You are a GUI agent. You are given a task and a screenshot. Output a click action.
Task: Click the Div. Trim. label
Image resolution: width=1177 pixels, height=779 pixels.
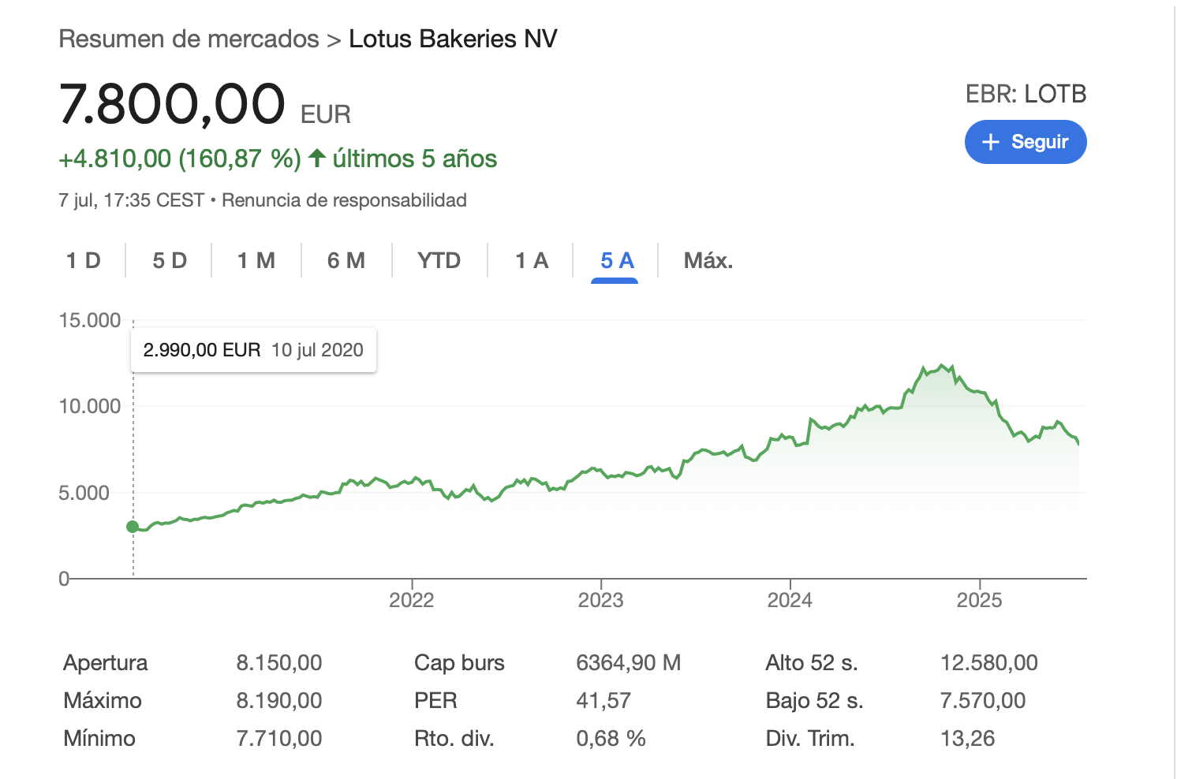coord(810,738)
